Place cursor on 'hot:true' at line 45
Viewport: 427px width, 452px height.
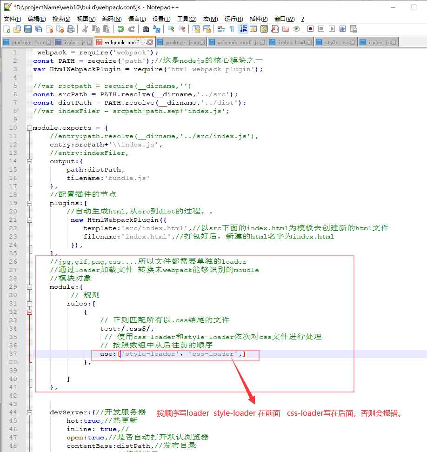83,421
